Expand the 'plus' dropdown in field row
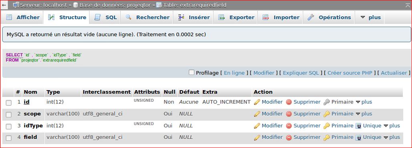This screenshot has width=412, height=148. point(392,138)
